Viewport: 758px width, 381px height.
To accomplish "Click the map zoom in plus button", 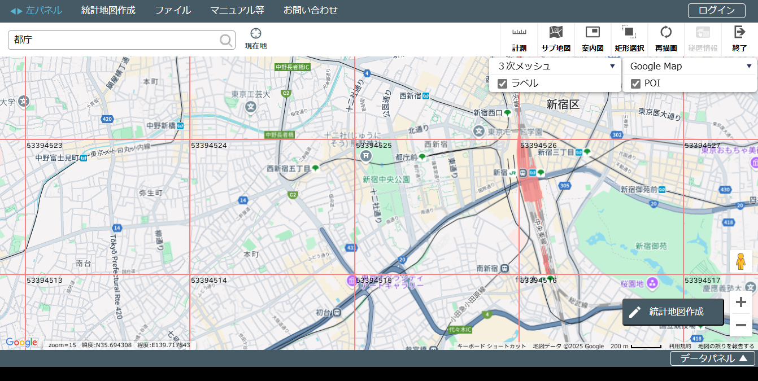I will click(x=740, y=303).
